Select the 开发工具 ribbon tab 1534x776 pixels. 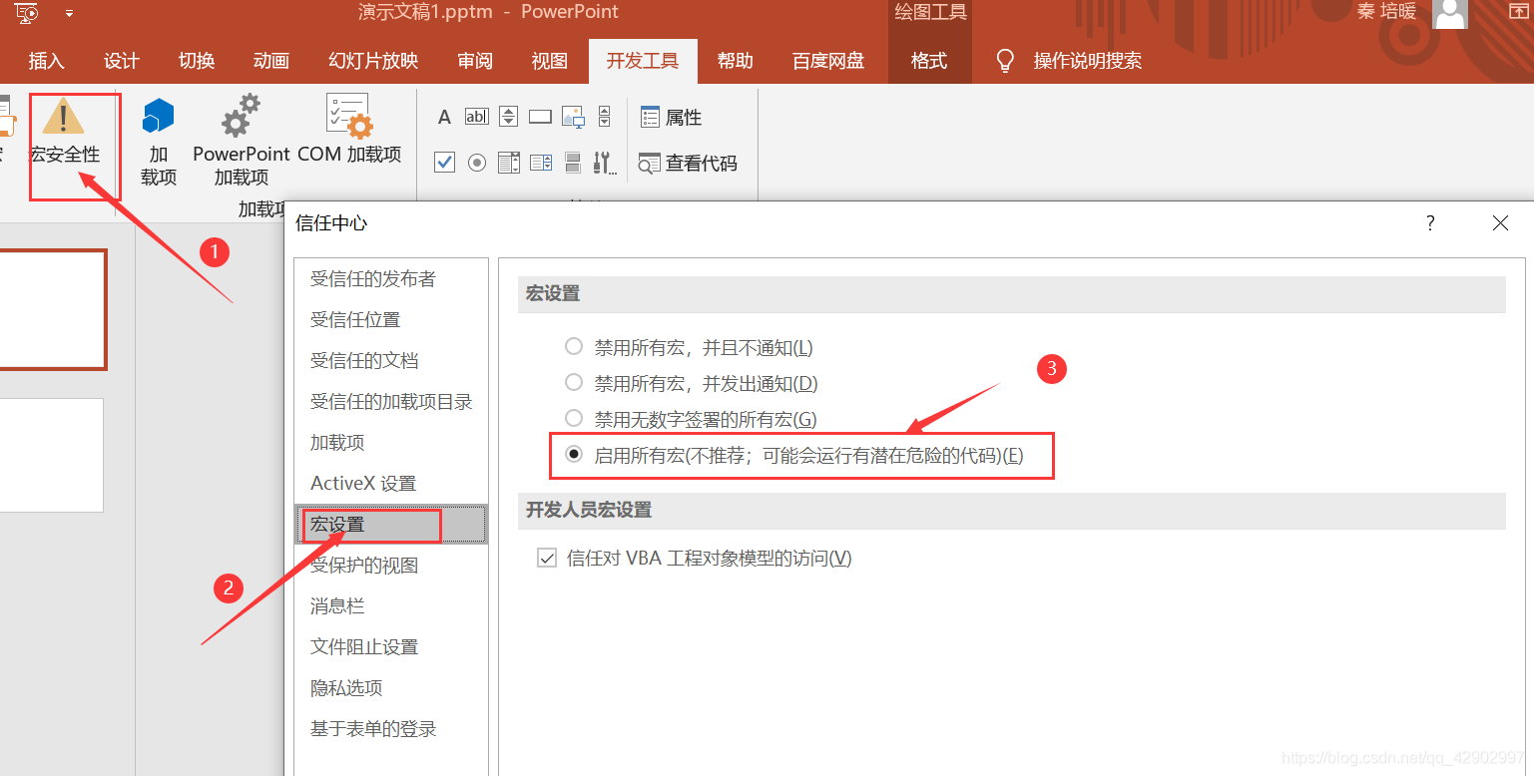[x=643, y=61]
